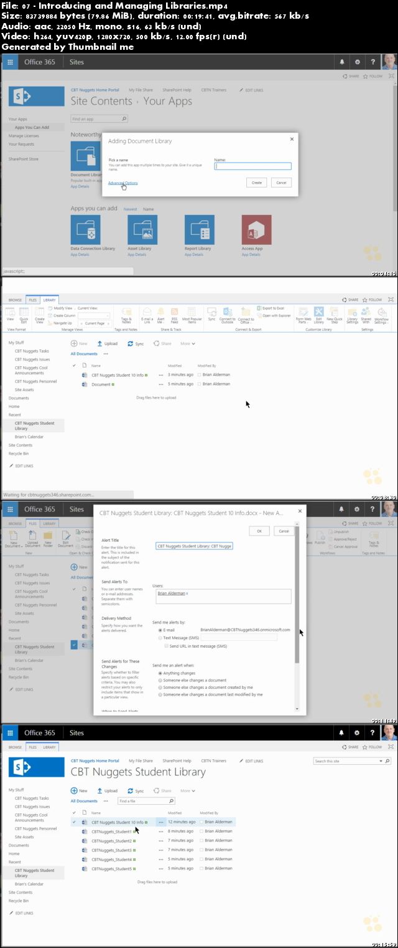Open the Data Connection Library app tile
This screenshot has height=948, width=398.
click(85, 230)
